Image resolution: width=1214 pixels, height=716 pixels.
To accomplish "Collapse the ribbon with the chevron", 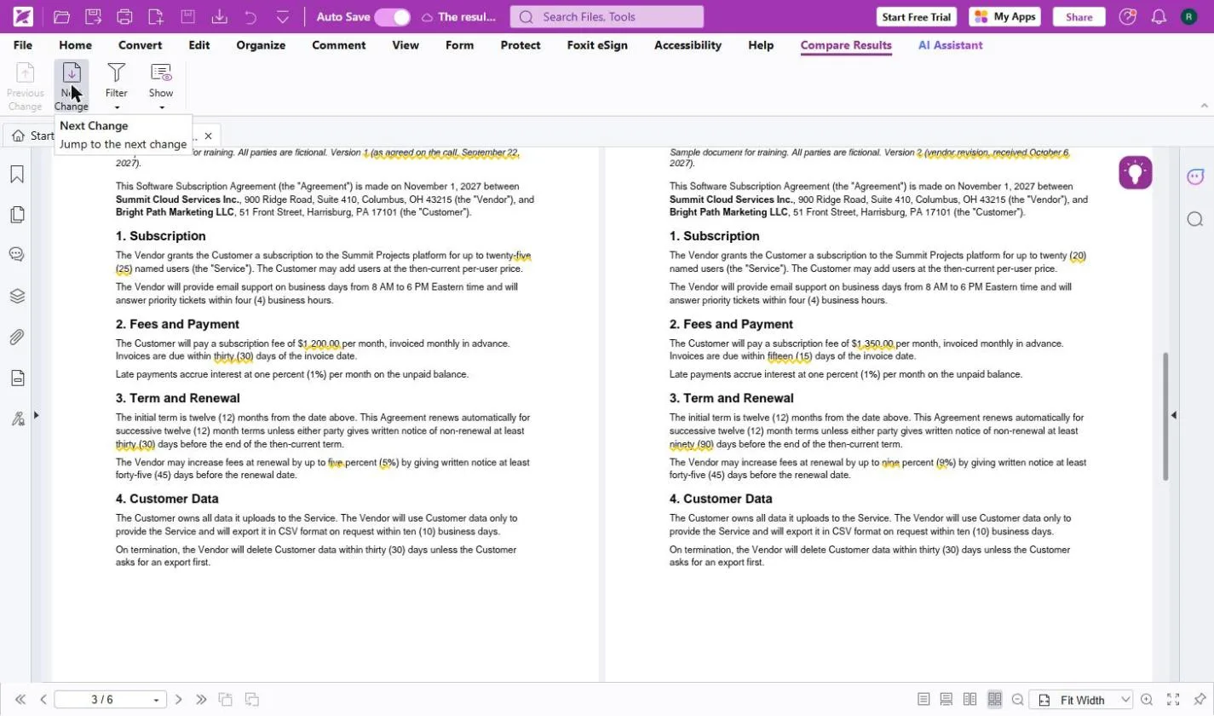I will pyautogui.click(x=1205, y=106).
